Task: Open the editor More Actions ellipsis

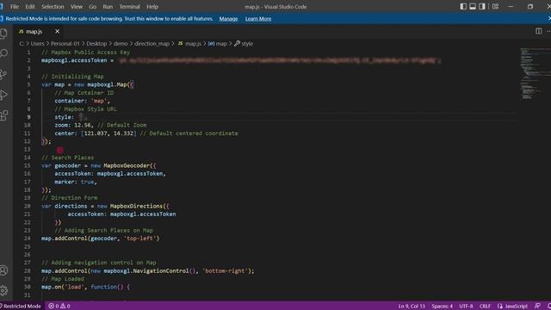Action: pos(548,31)
